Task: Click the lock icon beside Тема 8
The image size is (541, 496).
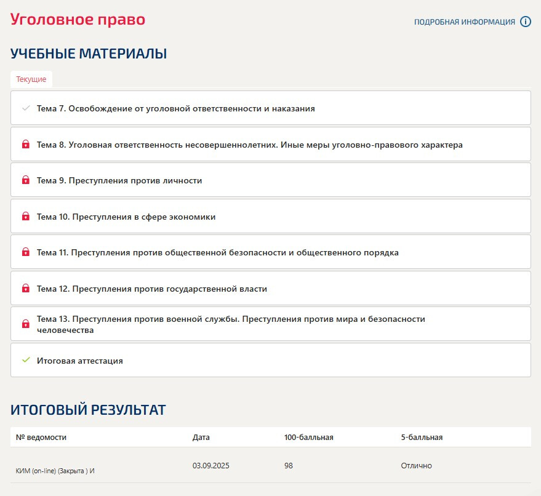Action: point(26,145)
